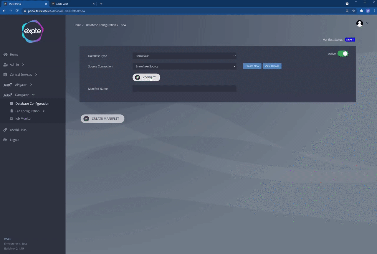The width and height of the screenshot is (377, 254).
Task: Click the Create New button
Action: click(x=252, y=66)
